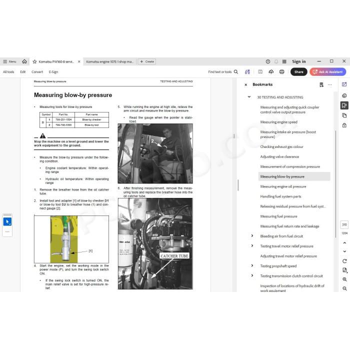The height and width of the screenshot is (350, 350).
Task: Open the Menu hamburger button
Action: (9, 61)
